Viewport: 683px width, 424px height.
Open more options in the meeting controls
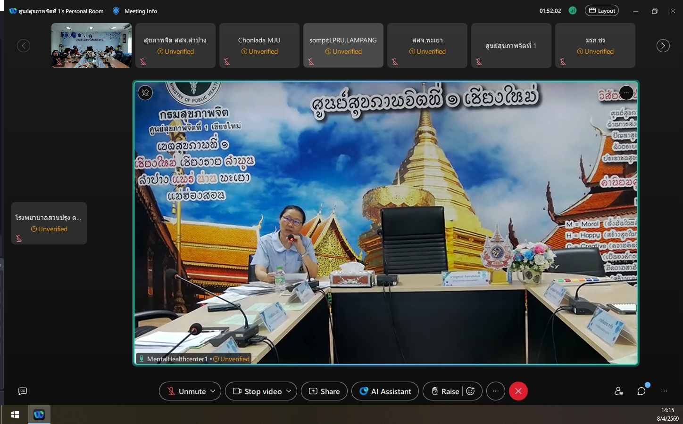point(495,391)
